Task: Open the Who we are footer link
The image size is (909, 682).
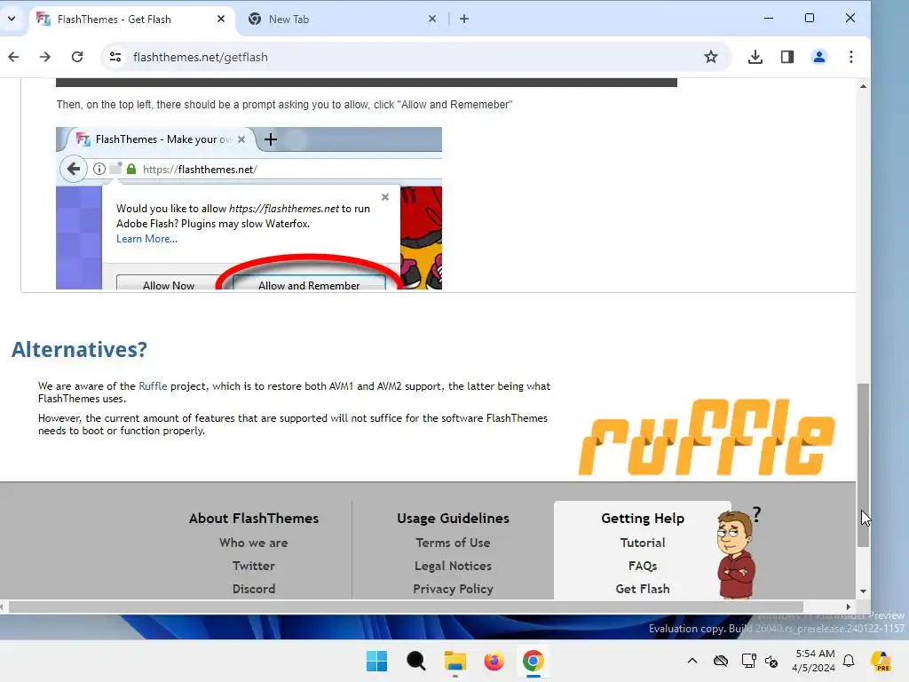Action: [253, 543]
